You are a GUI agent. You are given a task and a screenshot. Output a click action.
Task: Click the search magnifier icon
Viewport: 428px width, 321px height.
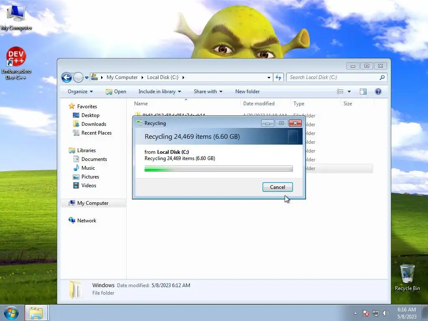(382, 77)
